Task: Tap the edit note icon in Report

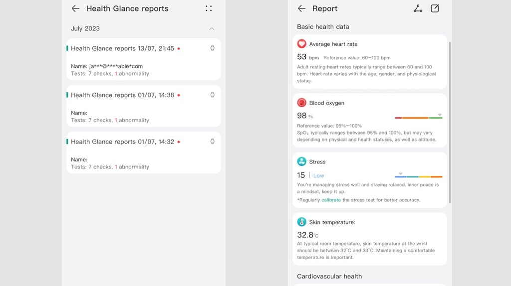Action: [435, 8]
